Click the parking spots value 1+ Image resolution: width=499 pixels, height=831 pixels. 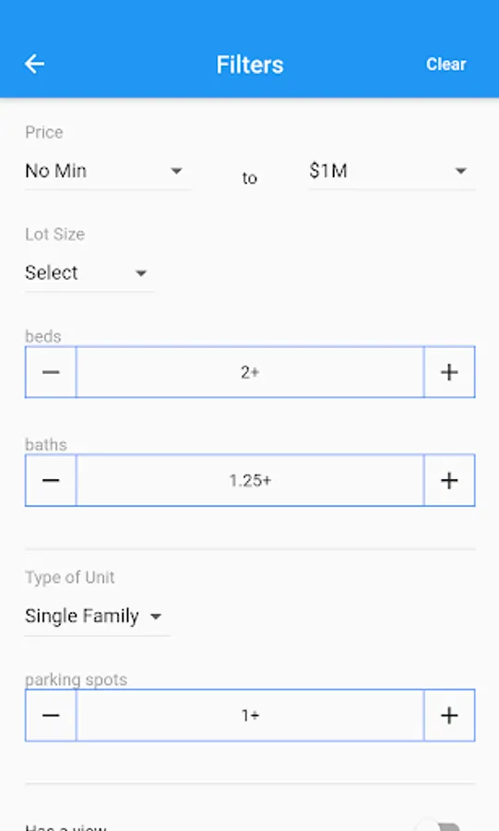pyautogui.click(x=250, y=716)
